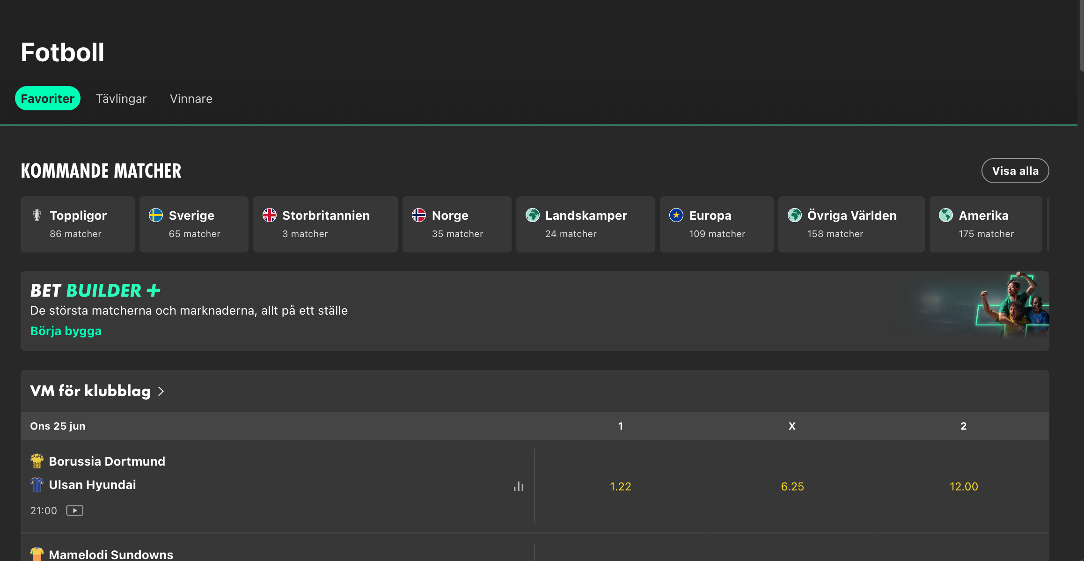The width and height of the screenshot is (1084, 561).
Task: Click the Börja bygga link
Action: click(66, 331)
